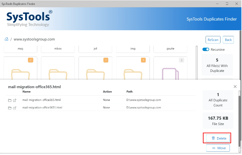Click the Path column header
Screen dimensions: 242x155
(x=129, y=92)
